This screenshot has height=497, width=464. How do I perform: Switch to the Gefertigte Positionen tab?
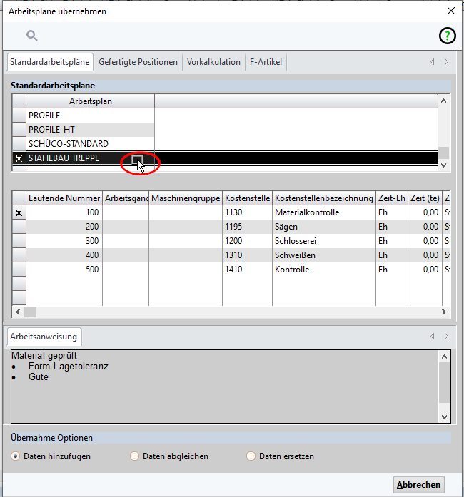click(x=138, y=62)
